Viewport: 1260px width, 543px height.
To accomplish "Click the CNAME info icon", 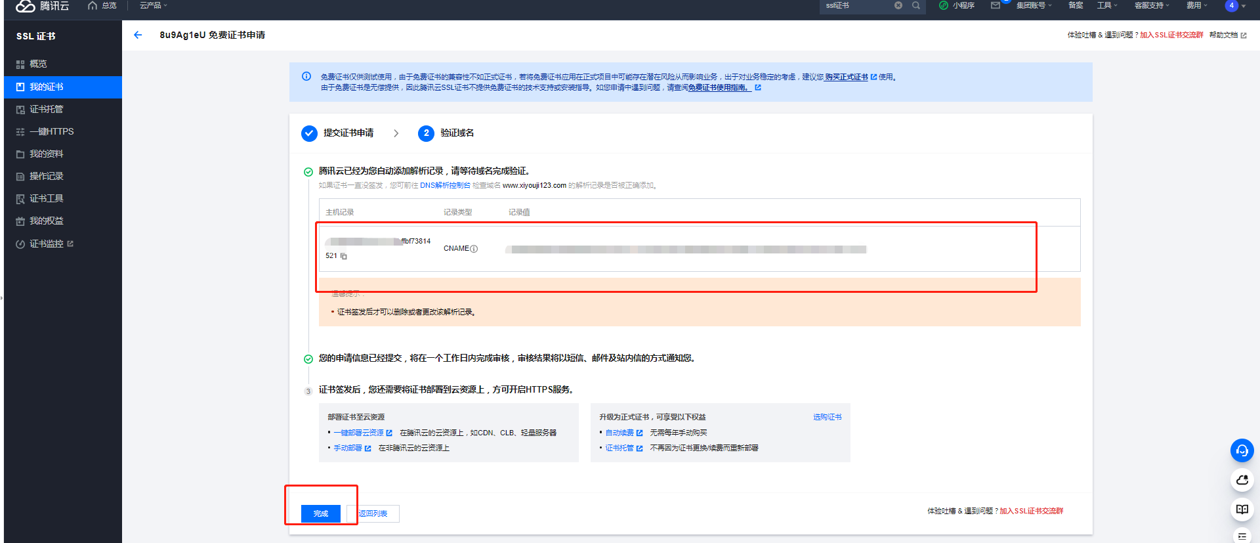I will point(474,249).
